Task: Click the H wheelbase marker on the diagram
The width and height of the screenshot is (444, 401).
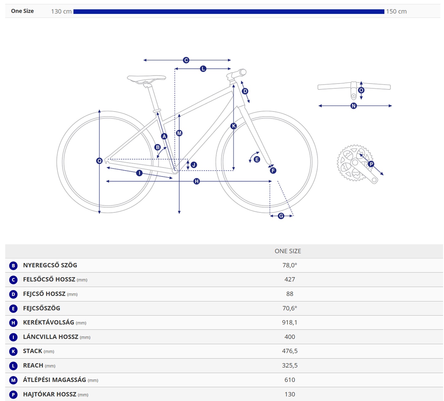Action: [x=197, y=181]
